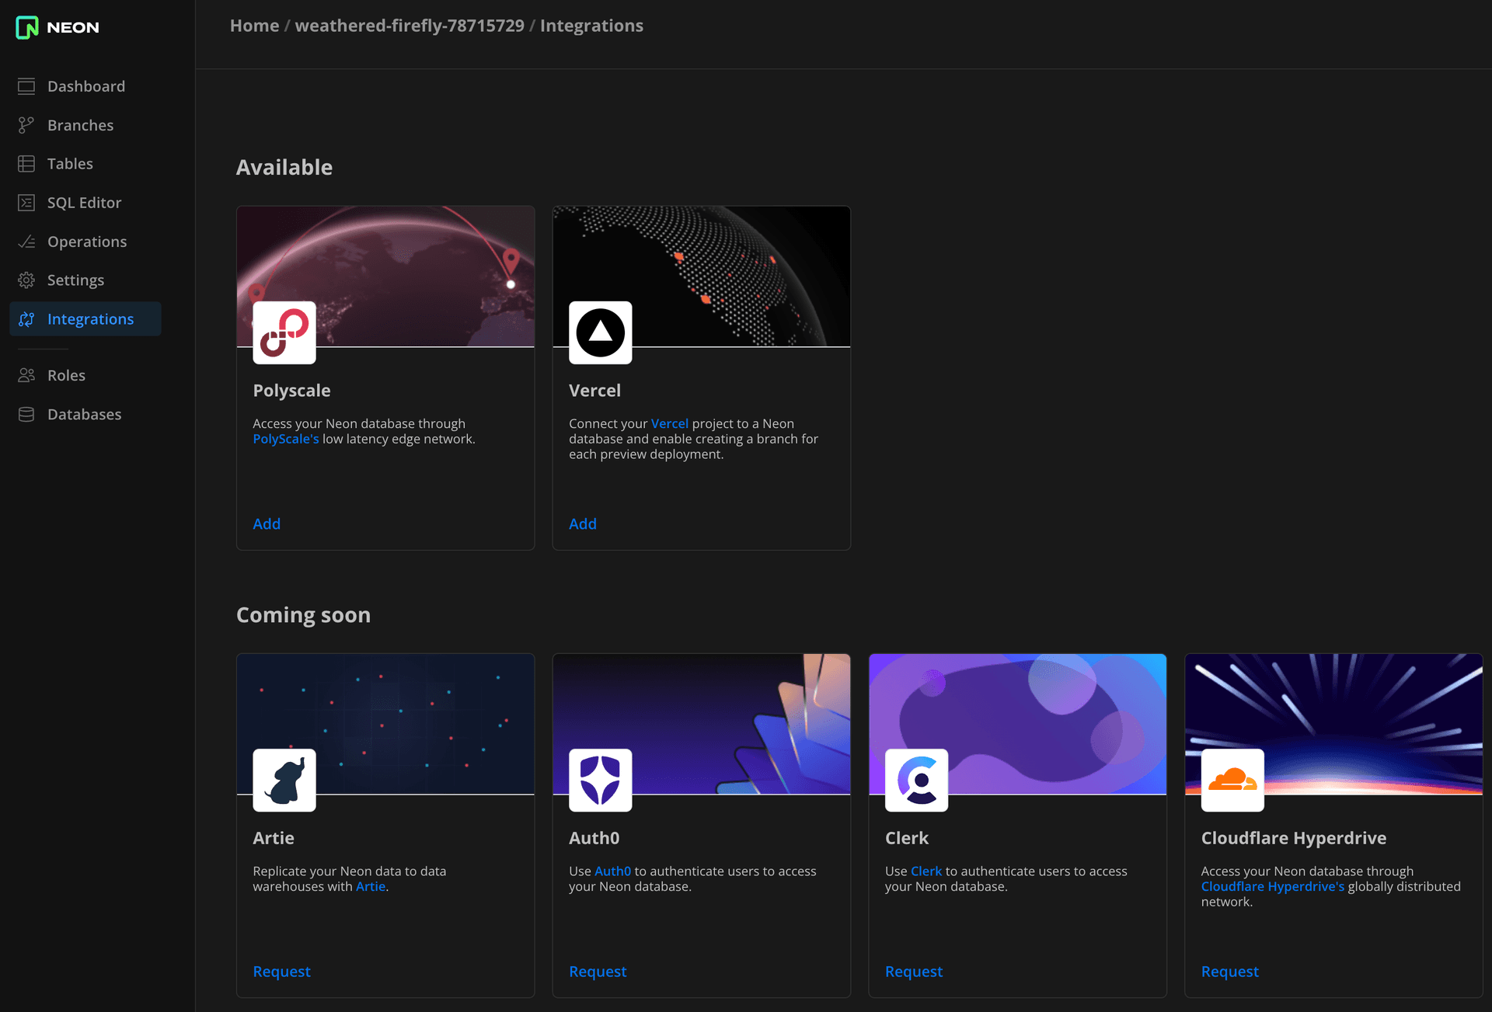Click the Artie elephant logo
This screenshot has width=1492, height=1012.
coord(284,780)
